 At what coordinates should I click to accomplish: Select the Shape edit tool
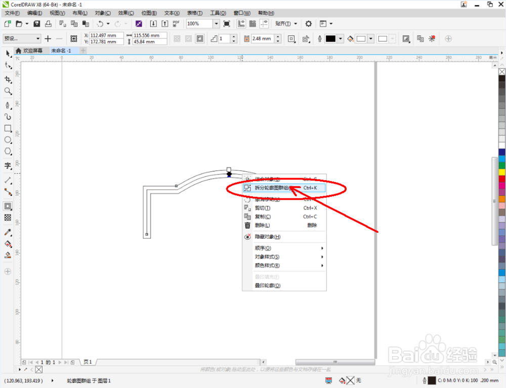coord(8,65)
